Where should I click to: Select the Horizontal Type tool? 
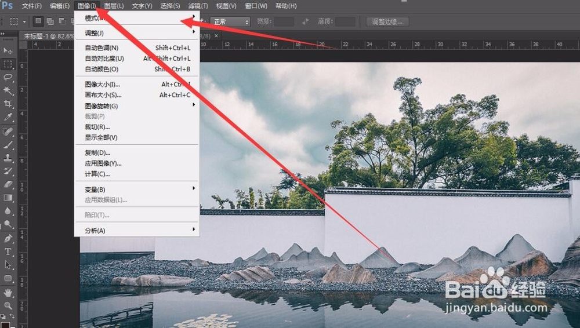pos(8,252)
